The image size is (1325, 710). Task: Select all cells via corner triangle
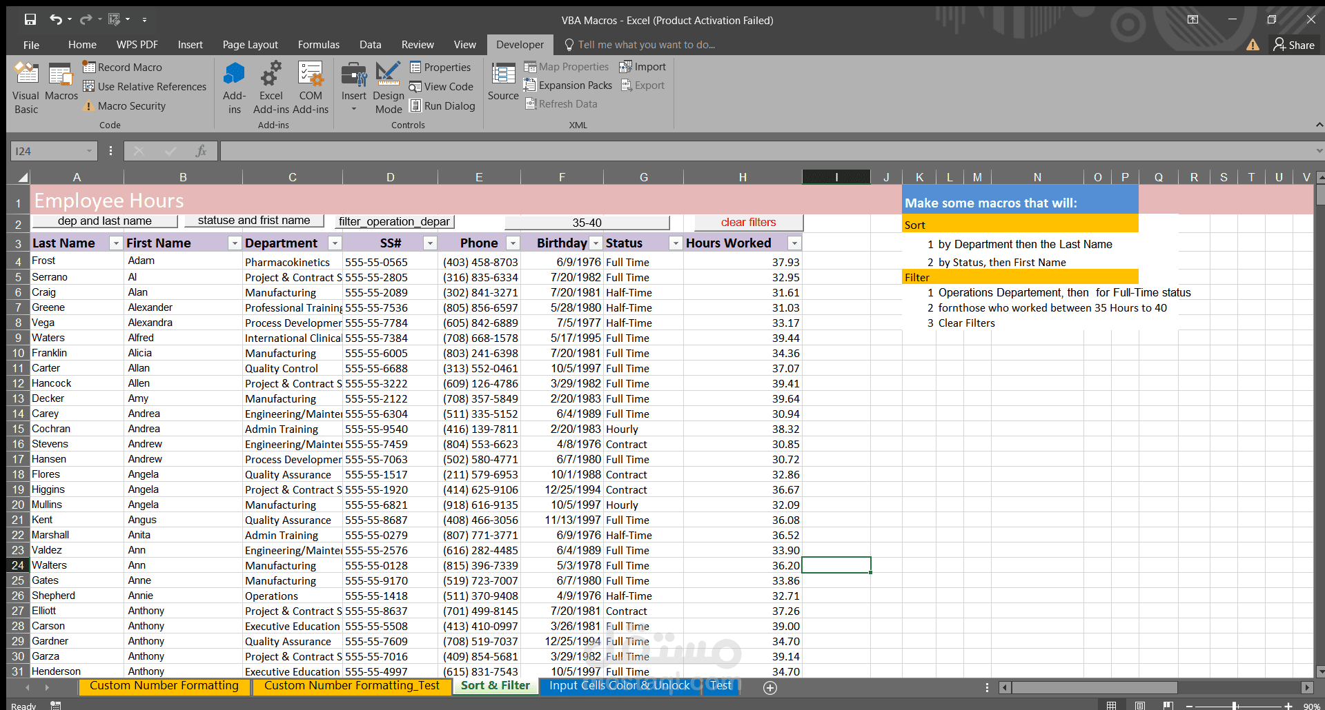point(21,177)
